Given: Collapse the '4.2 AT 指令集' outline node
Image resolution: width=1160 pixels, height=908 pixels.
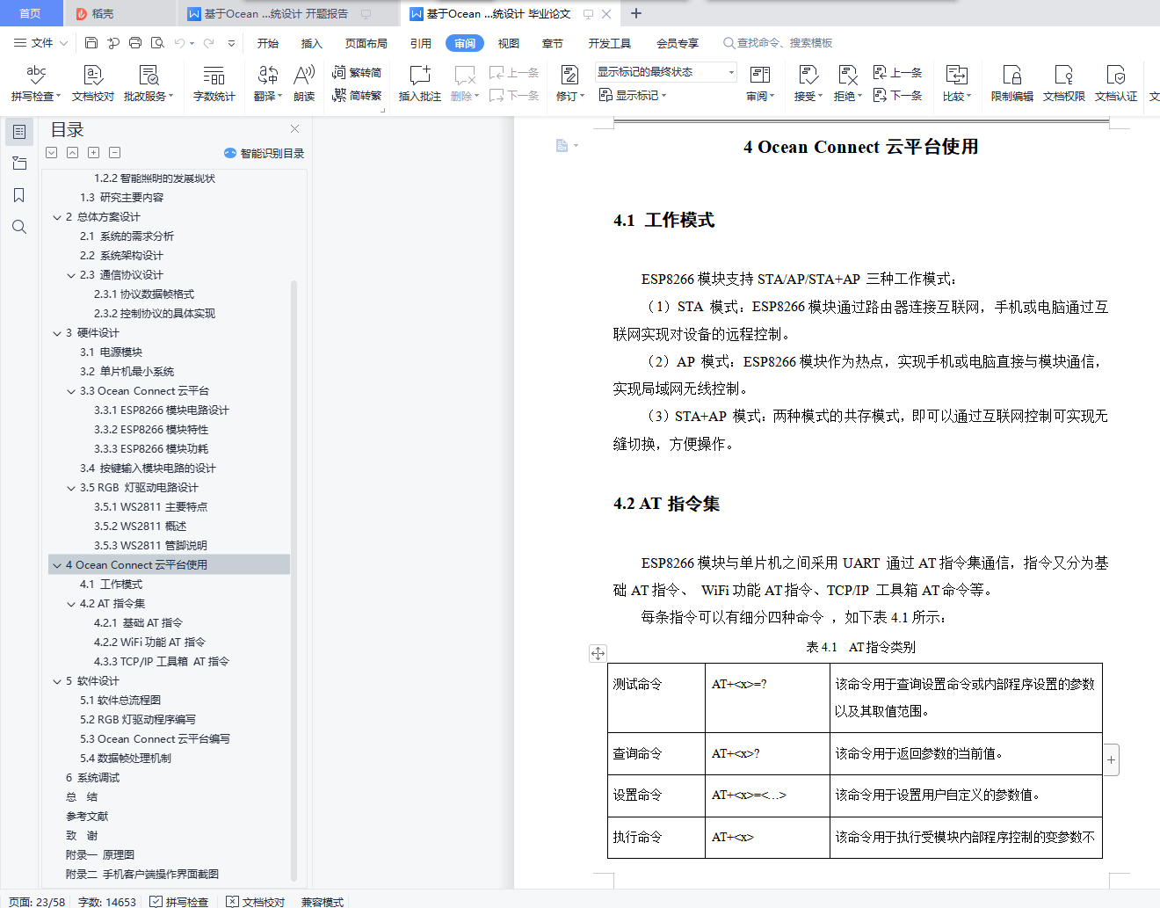Looking at the screenshot, I should point(71,604).
